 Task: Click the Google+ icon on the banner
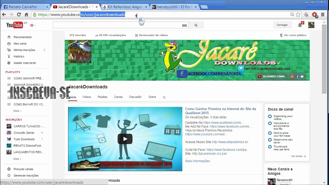(x=293, y=76)
